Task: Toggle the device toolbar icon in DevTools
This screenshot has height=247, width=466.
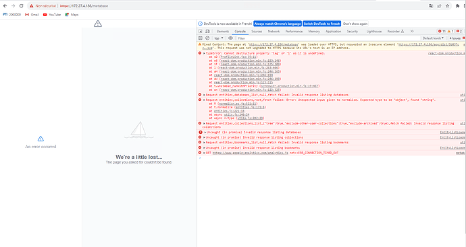Action: coord(207,32)
